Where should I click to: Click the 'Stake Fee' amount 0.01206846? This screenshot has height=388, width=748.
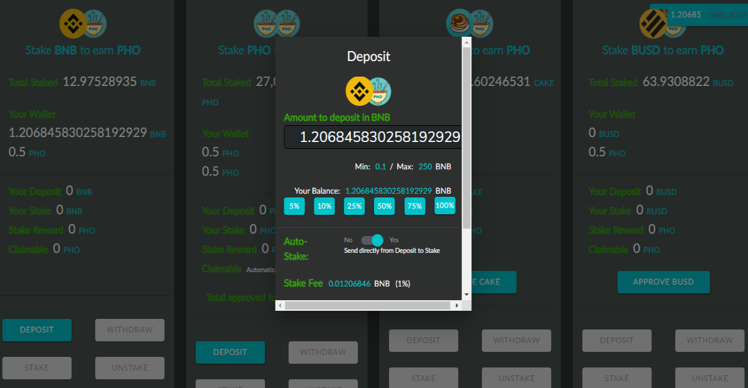pos(349,283)
